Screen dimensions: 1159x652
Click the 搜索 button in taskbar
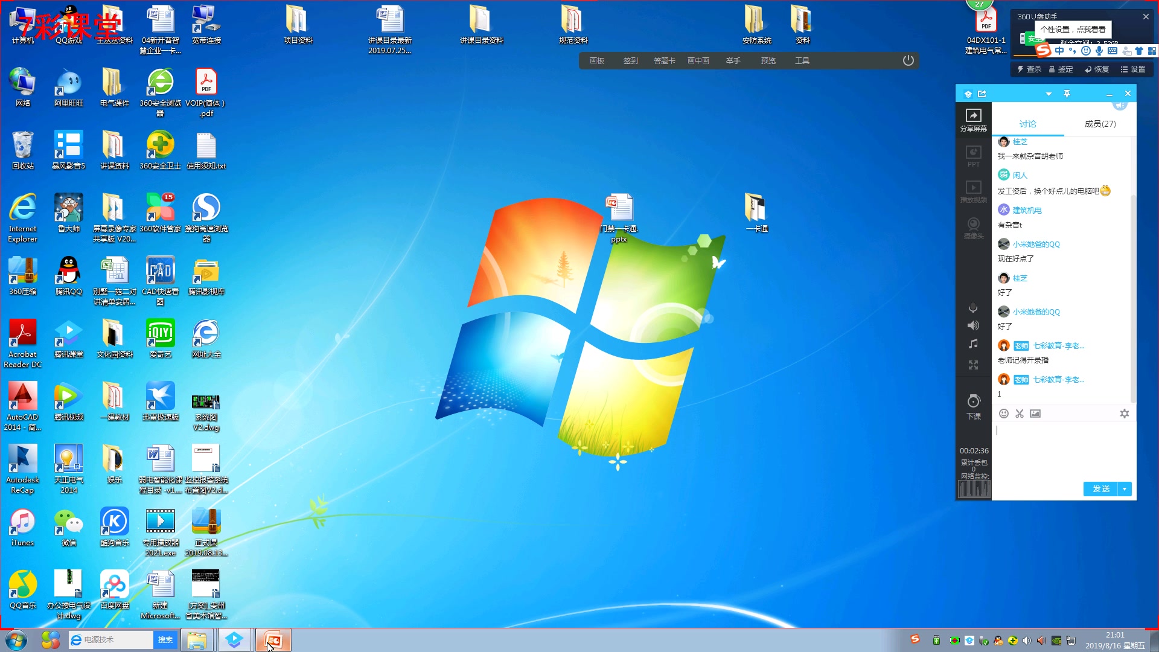(x=165, y=640)
